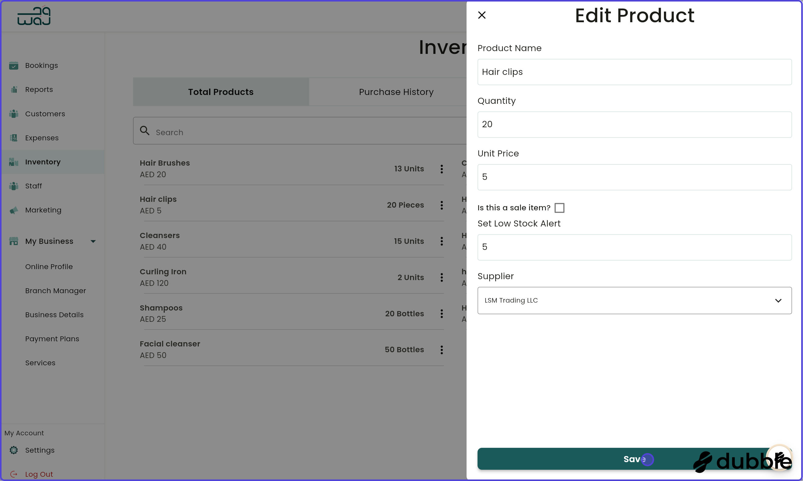803x481 pixels.
Task: Select the Bookings sidebar icon
Action: coord(14,65)
